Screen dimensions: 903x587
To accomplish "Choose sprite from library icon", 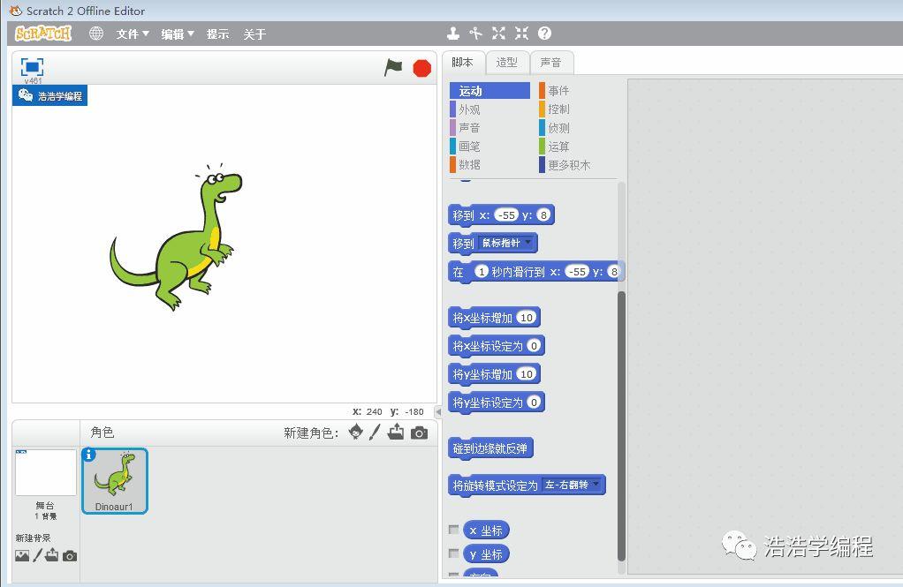I will (355, 432).
